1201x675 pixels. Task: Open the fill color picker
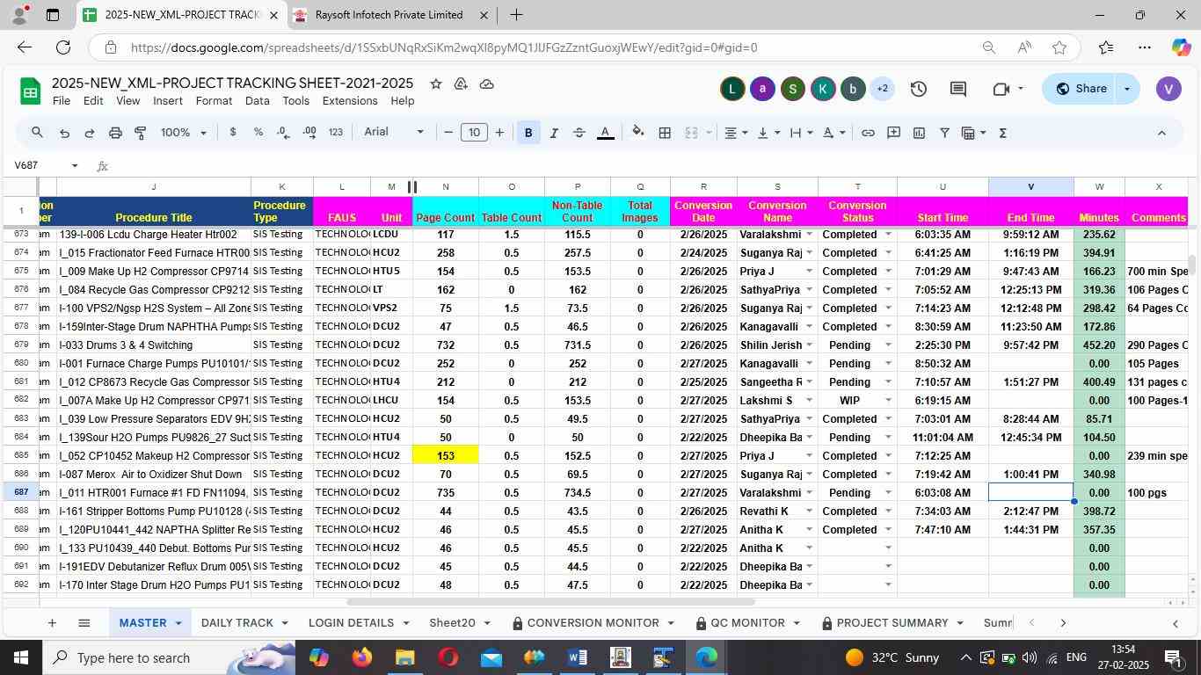point(638,133)
